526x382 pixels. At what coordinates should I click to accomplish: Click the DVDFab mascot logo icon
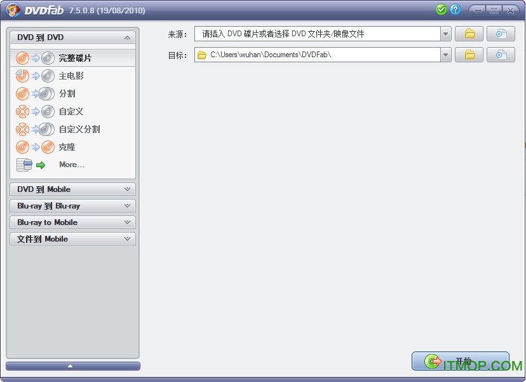(13, 10)
